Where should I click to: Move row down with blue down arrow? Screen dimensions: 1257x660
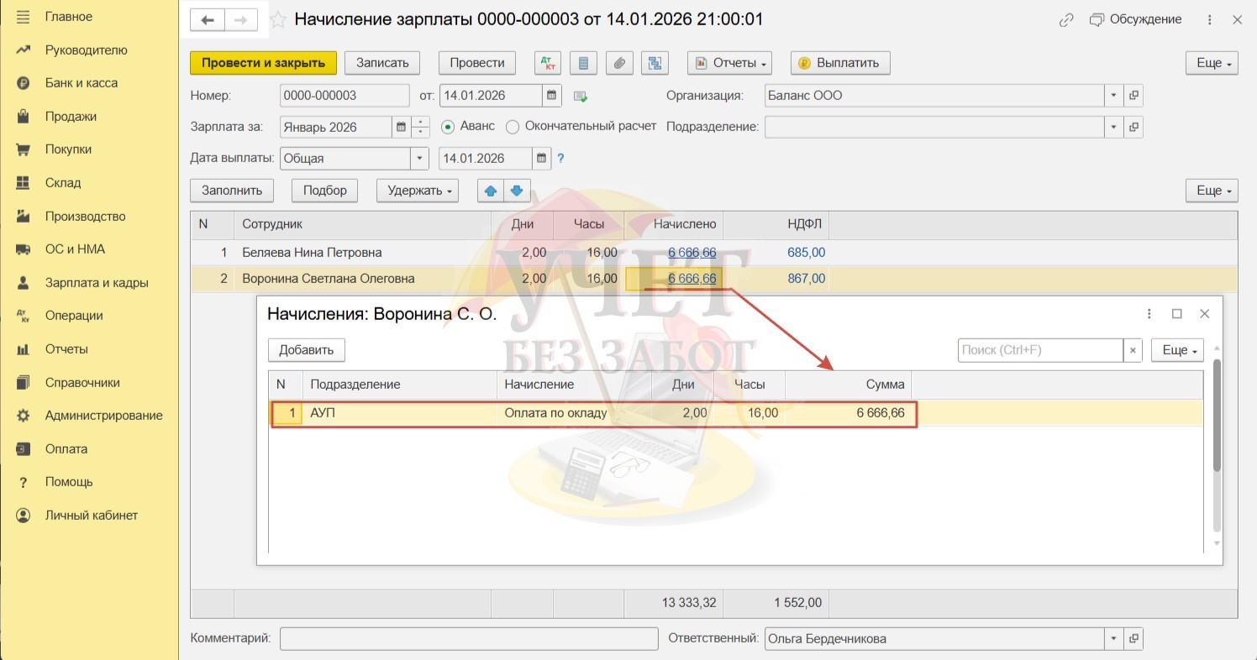tap(517, 191)
